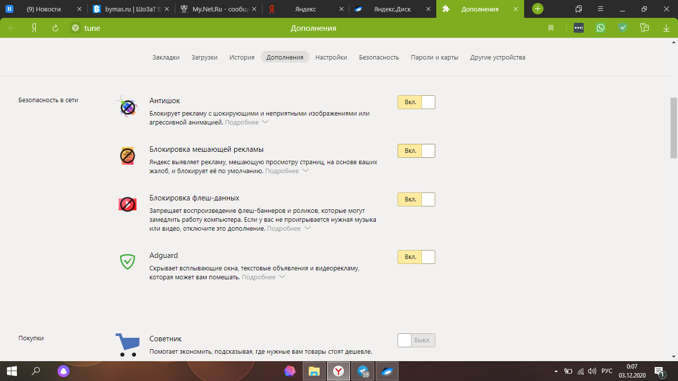The width and height of the screenshot is (678, 381).
Task: Open new tab with plus button
Action: click(x=538, y=9)
